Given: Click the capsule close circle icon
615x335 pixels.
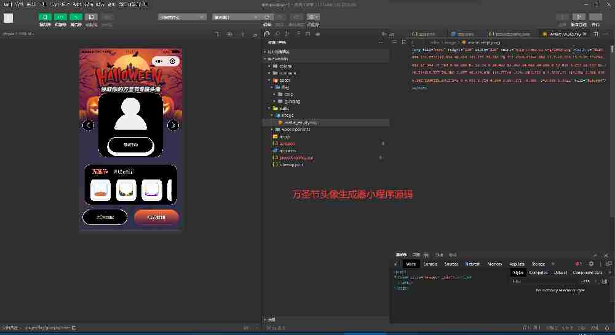Looking at the screenshot, I should pos(173,61).
